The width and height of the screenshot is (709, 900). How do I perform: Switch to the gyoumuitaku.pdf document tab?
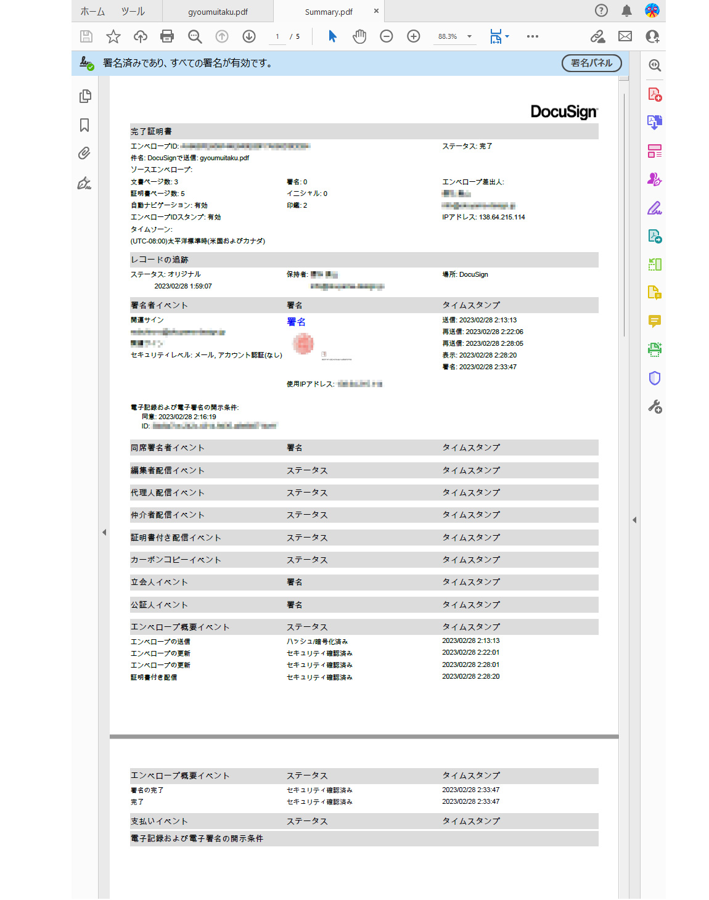[218, 11]
